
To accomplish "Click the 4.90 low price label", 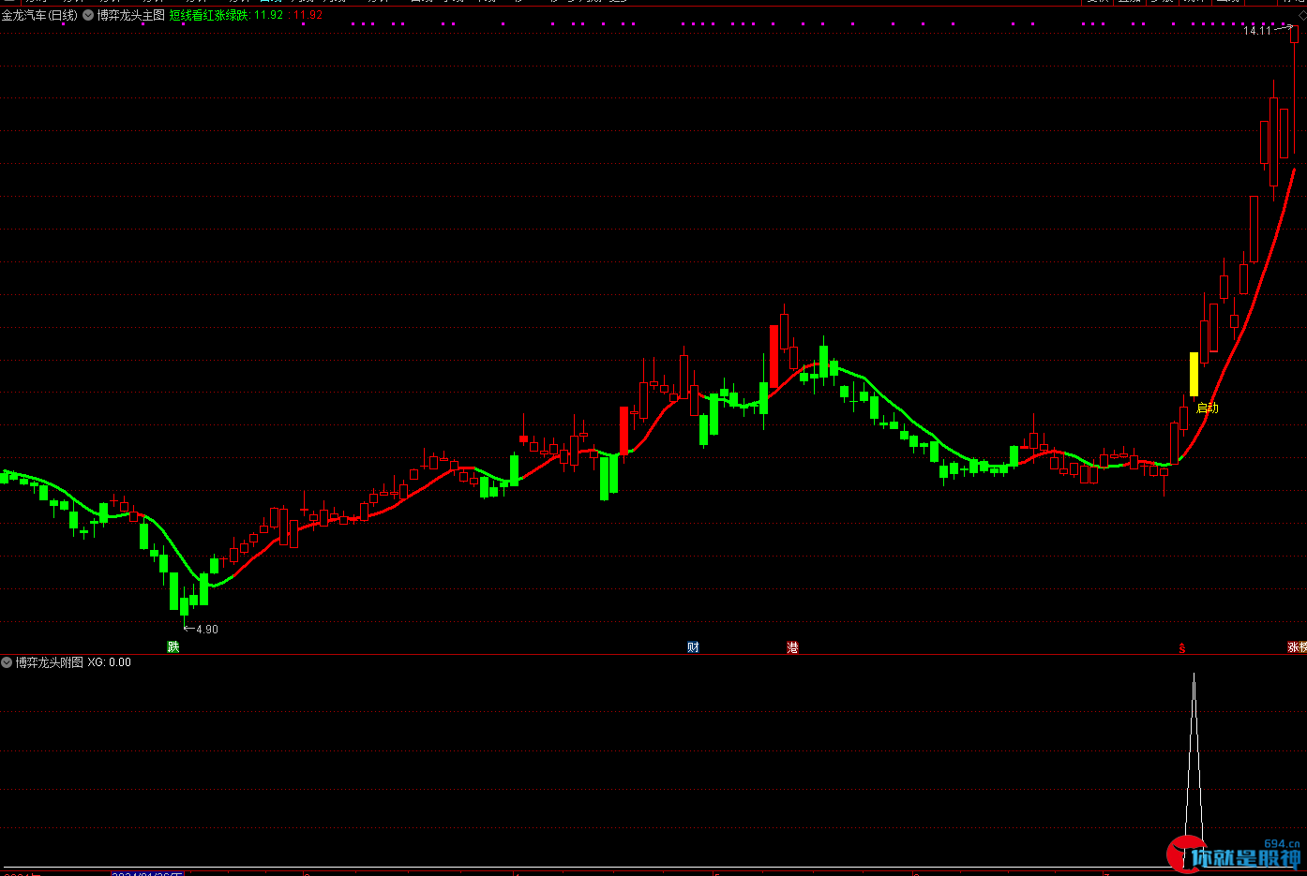I will click(x=207, y=630).
